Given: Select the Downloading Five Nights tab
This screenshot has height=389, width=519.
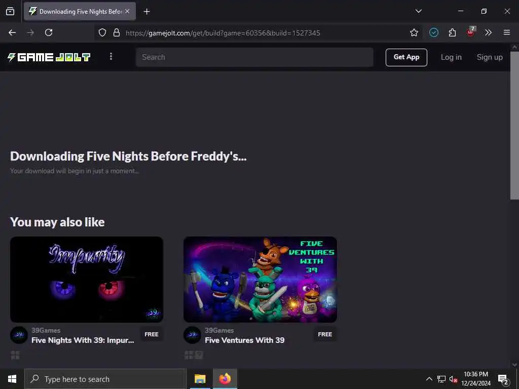Looking at the screenshot, I should click(80, 11).
